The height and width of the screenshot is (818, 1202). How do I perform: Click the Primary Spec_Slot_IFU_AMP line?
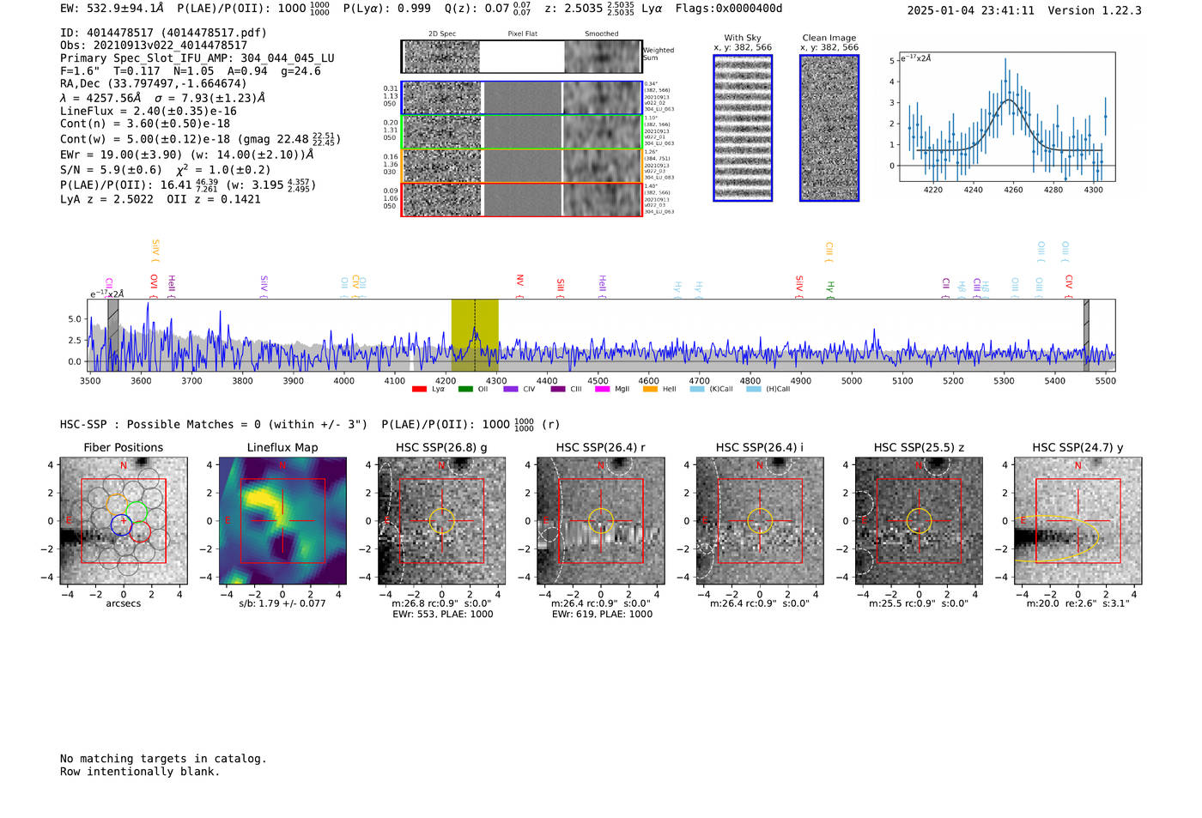point(197,58)
